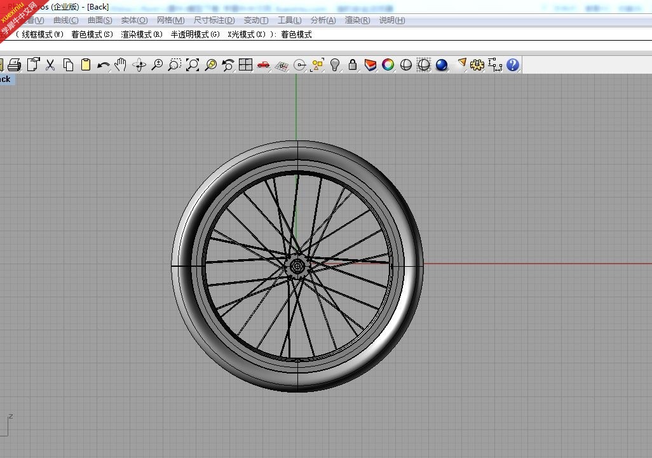The height and width of the screenshot is (458, 652).
Task: Click the Wireframe Shade sphere icon
Action: (x=424, y=65)
